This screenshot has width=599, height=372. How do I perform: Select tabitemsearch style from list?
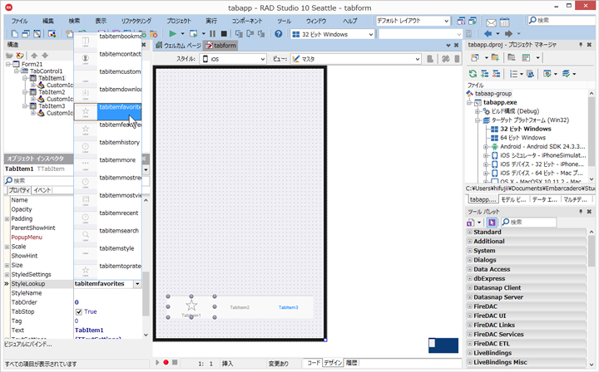coord(107,234)
